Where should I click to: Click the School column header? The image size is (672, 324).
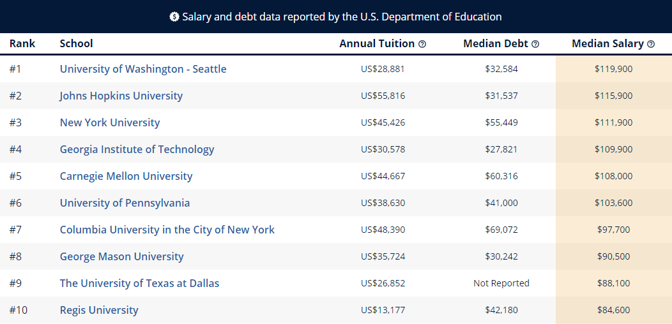(x=77, y=43)
